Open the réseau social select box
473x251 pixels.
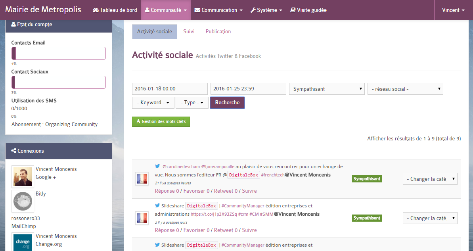click(x=405, y=89)
